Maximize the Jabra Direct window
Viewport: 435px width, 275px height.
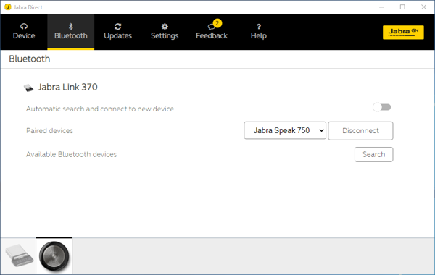(402, 7)
